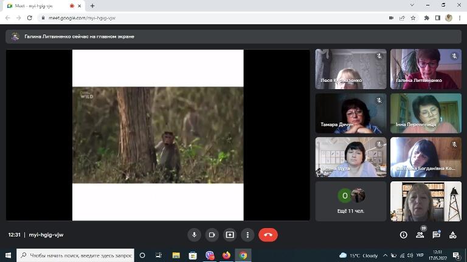This screenshot has width=467, height=262.
Task: Open a new browser tab
Action: tap(92, 5)
